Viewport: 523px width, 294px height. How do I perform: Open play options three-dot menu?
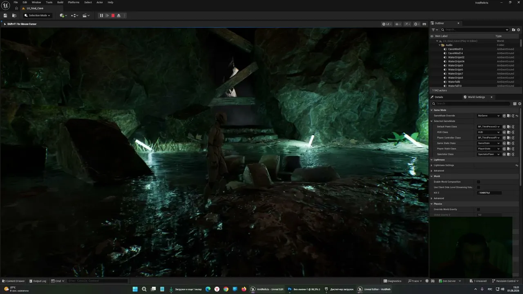[125, 16]
